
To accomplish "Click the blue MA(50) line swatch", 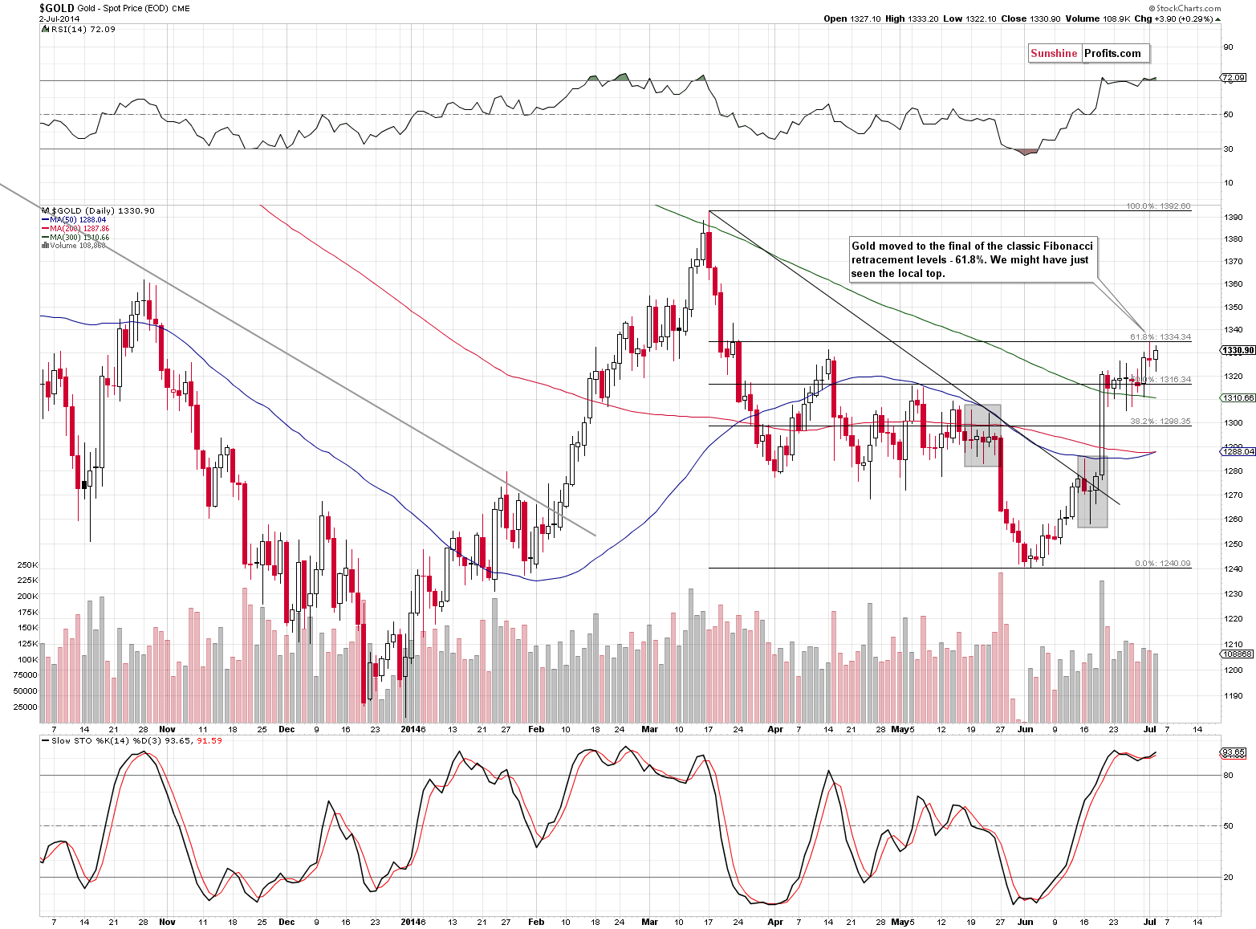I will coord(45,220).
